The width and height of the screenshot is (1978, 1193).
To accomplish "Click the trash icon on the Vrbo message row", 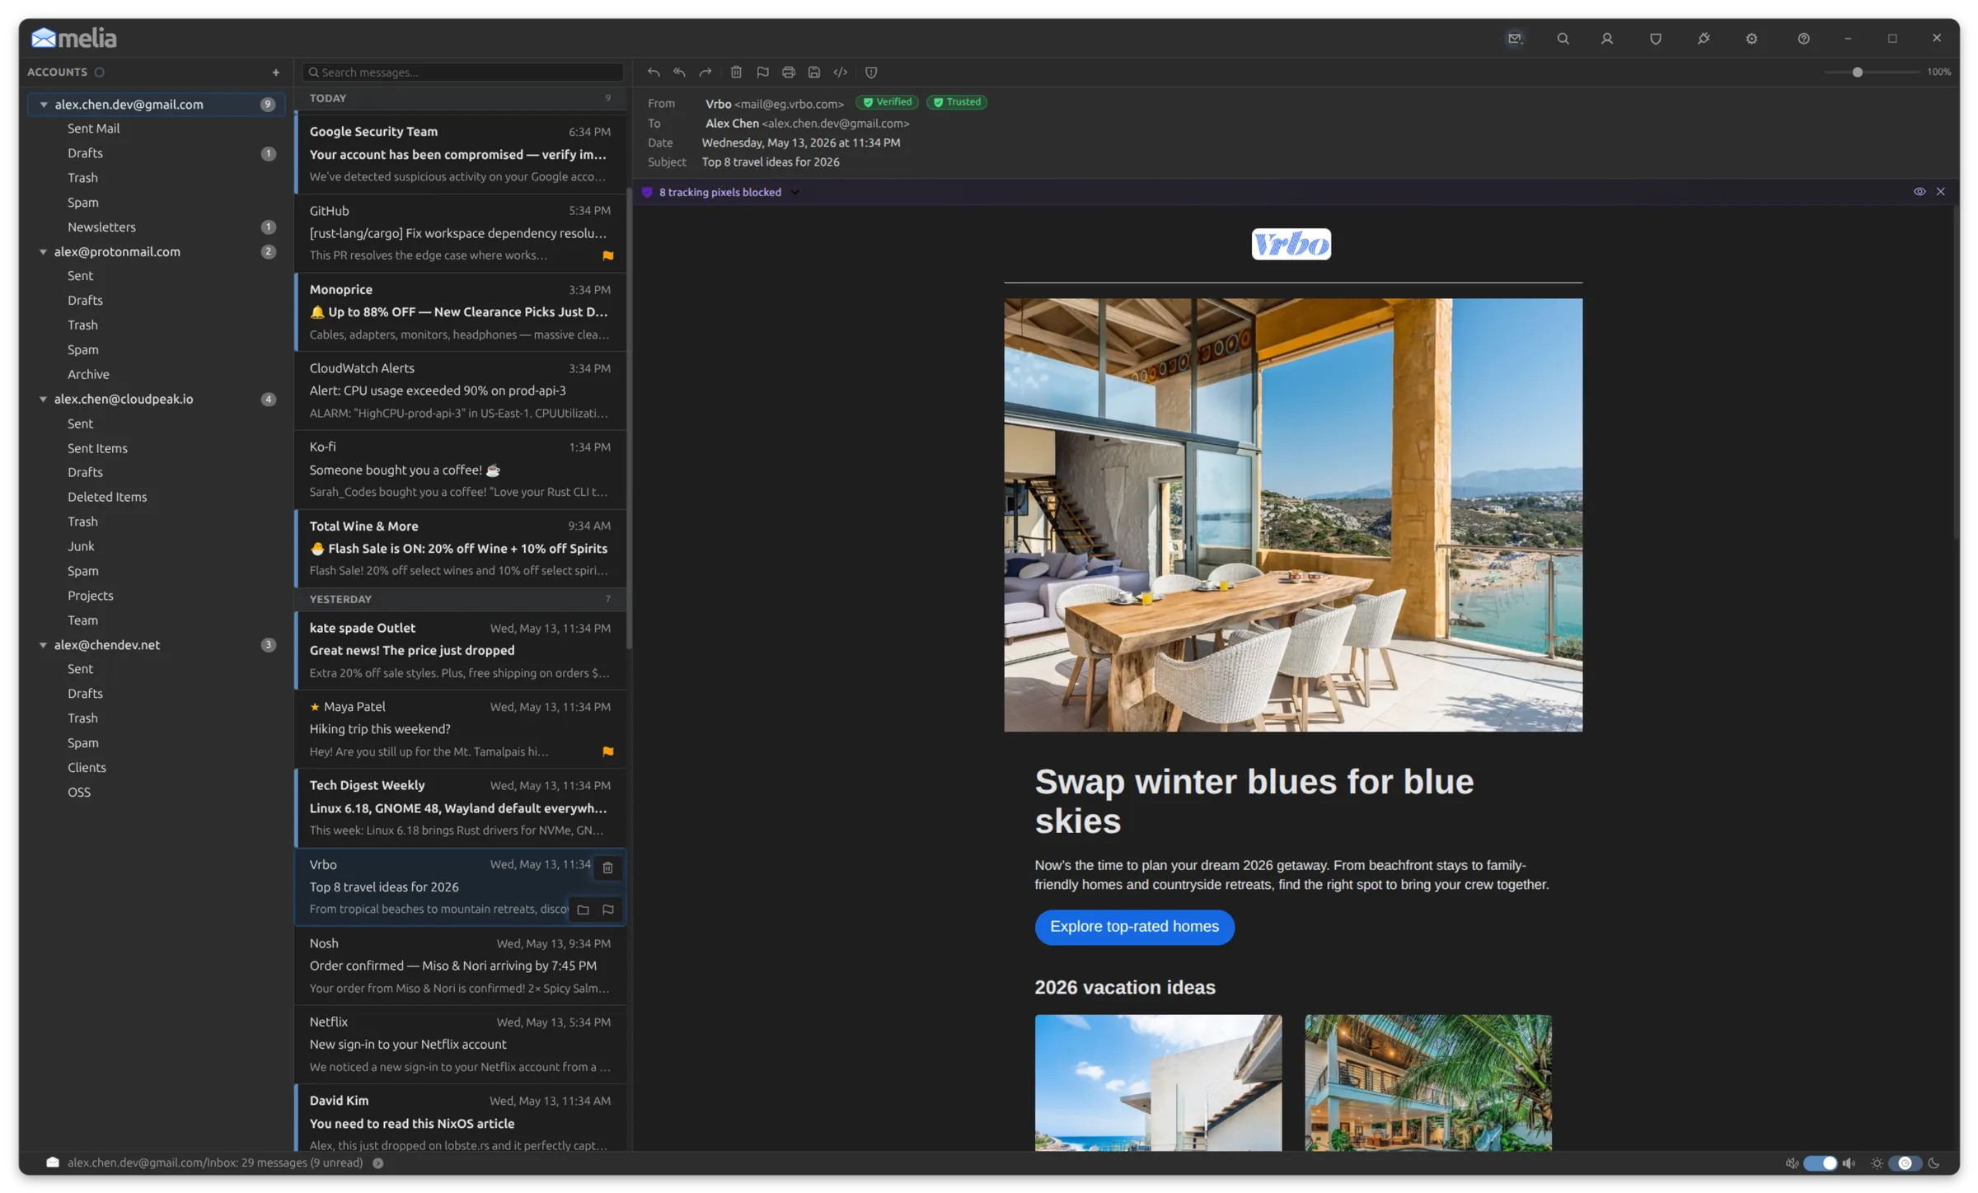I will pos(607,868).
